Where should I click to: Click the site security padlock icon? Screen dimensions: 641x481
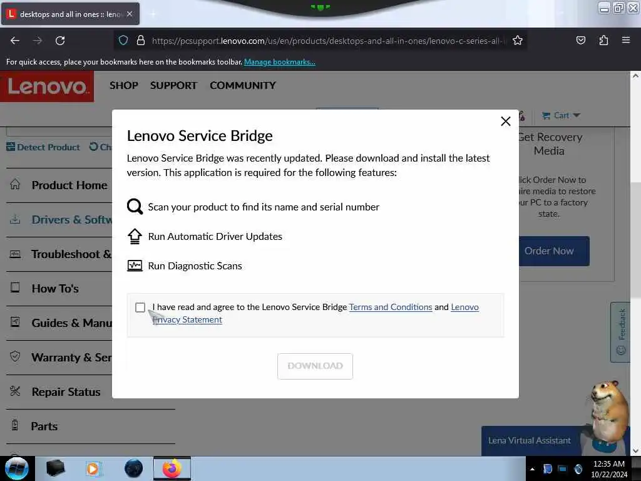click(141, 41)
